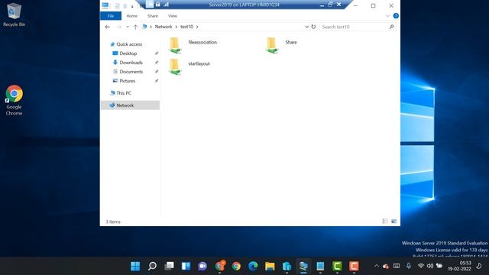Restore down the remote session window
The image size is (489, 275).
330,5
